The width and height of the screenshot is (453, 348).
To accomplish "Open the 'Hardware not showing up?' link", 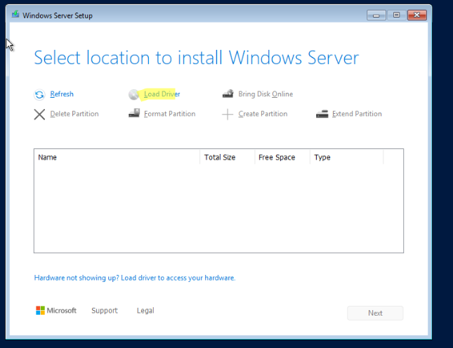I will [135, 278].
